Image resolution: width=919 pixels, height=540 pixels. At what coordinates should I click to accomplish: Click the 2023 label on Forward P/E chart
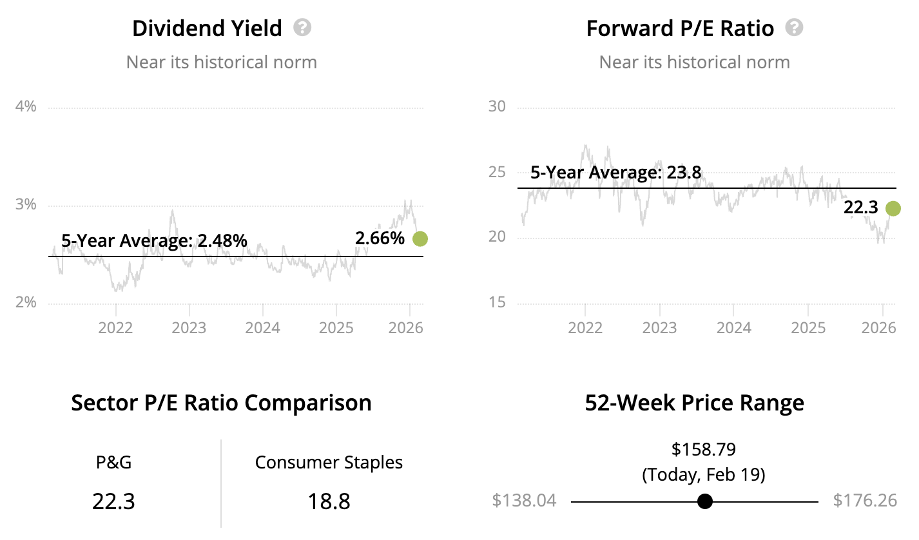point(659,327)
